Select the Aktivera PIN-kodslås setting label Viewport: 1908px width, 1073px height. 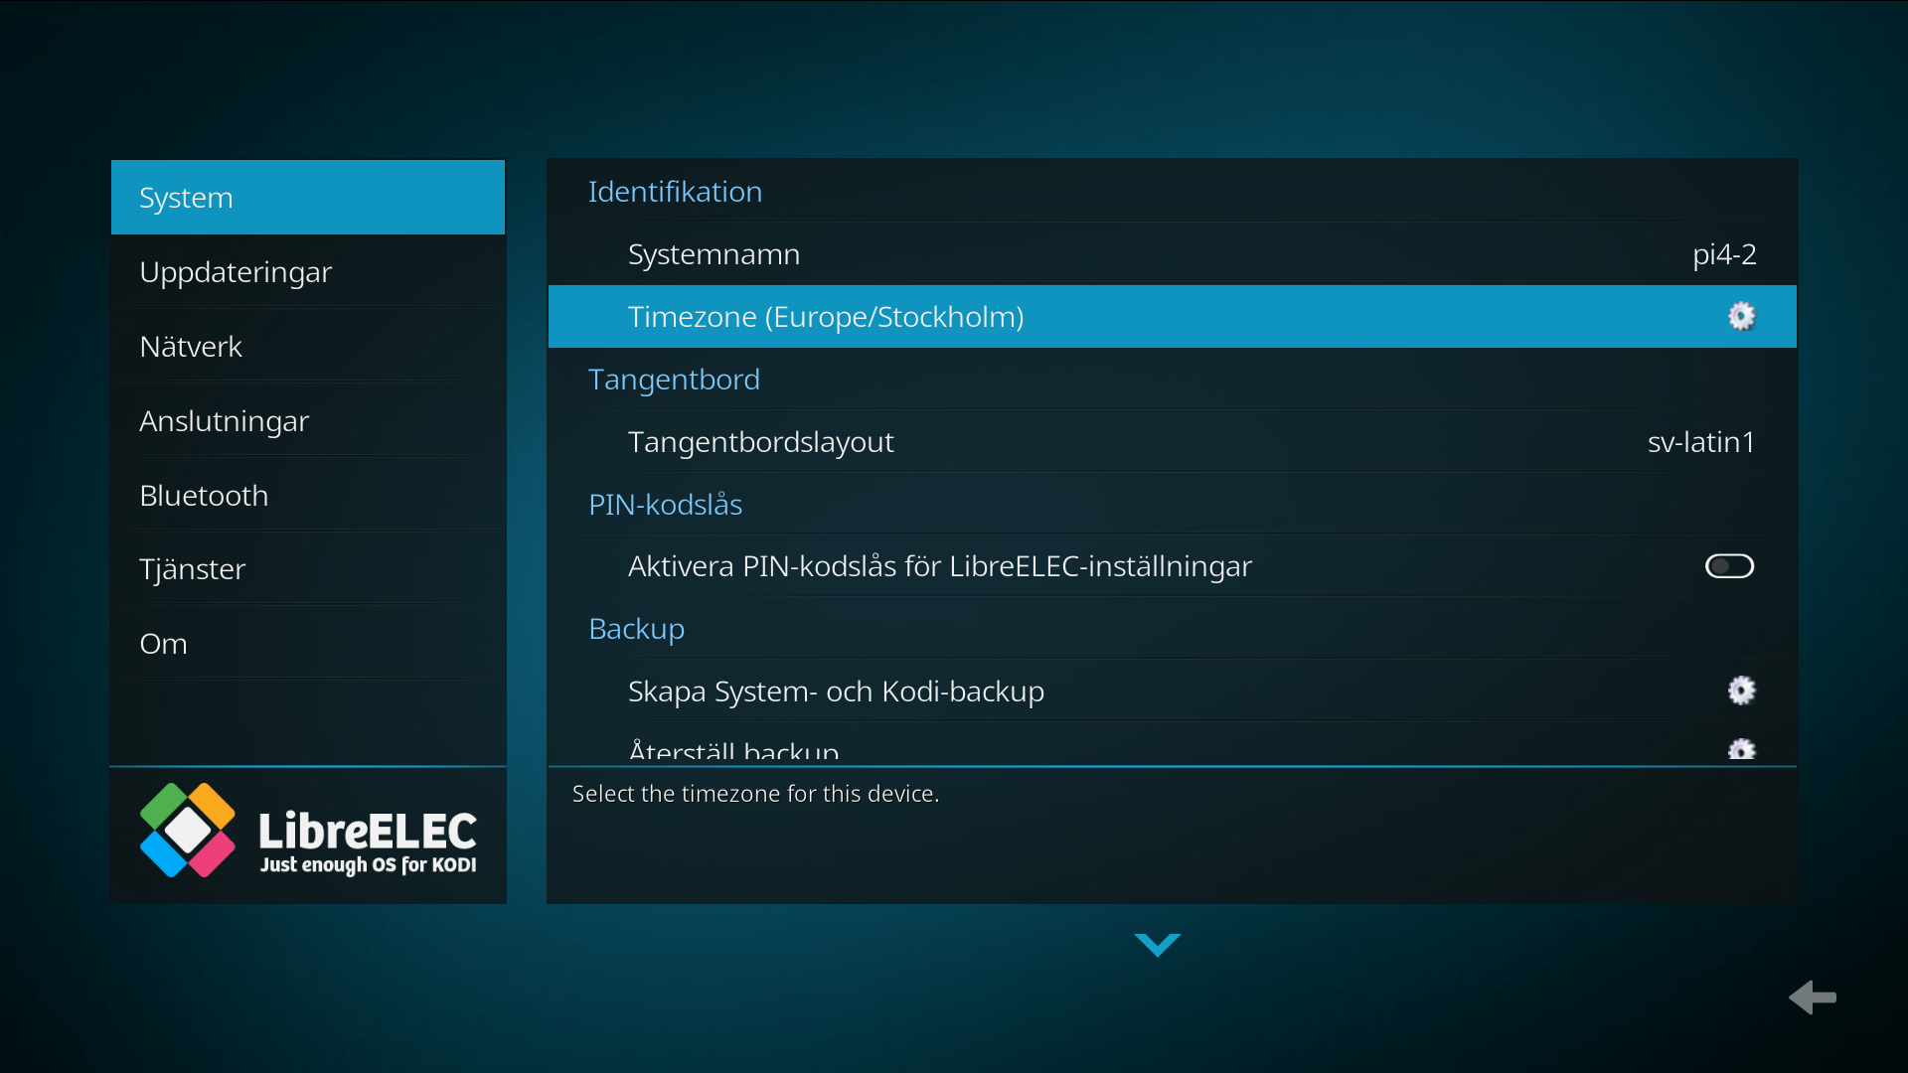(x=939, y=566)
